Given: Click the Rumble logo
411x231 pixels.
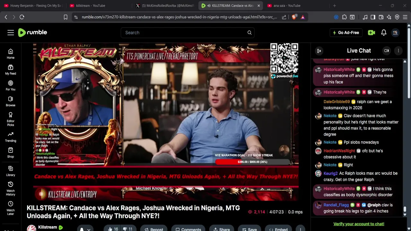Looking at the screenshot, I should click(32, 32).
